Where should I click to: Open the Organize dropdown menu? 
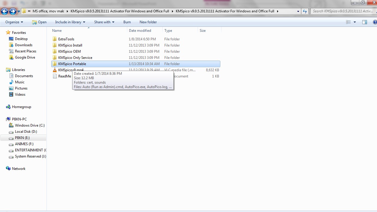click(x=14, y=22)
